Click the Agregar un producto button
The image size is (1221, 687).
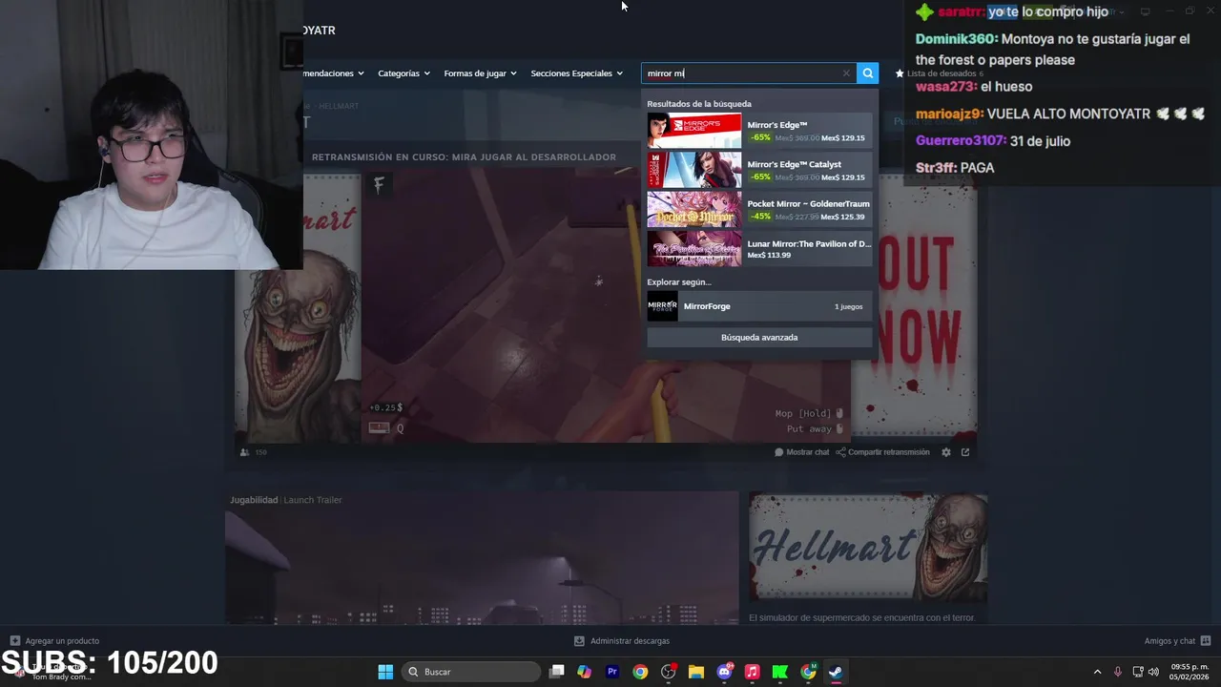pos(54,641)
